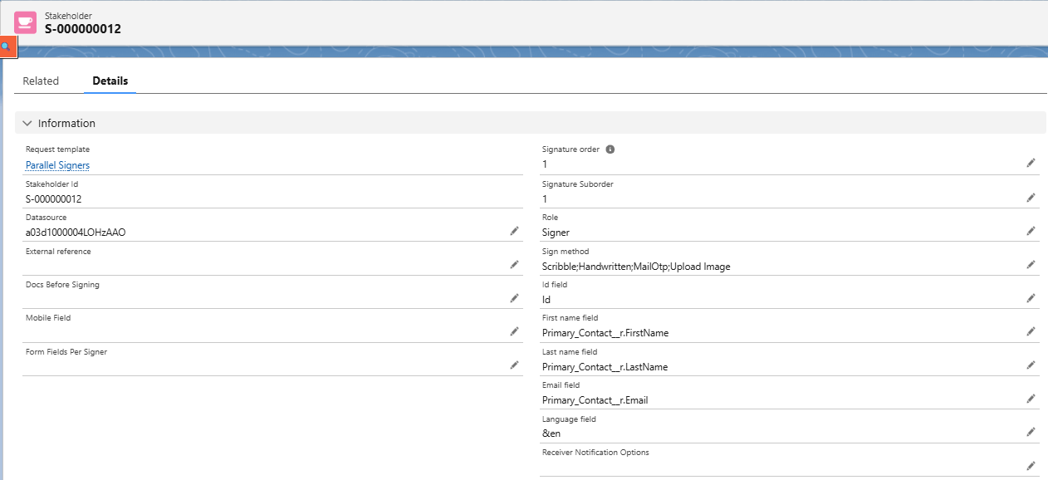Screen dimensions: 1048x480
Task: Edit Signature Suborder using pencil icon
Action: coord(1031,198)
